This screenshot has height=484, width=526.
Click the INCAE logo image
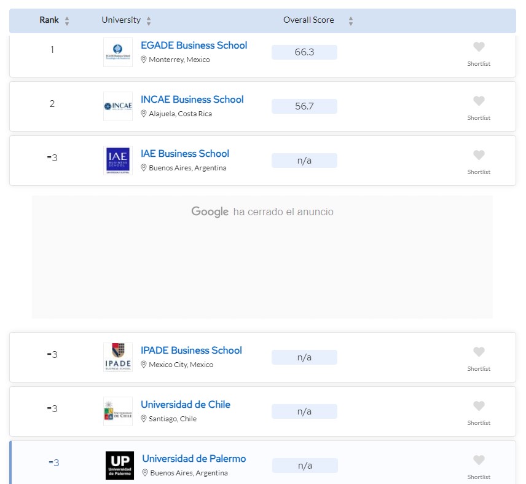coord(117,106)
